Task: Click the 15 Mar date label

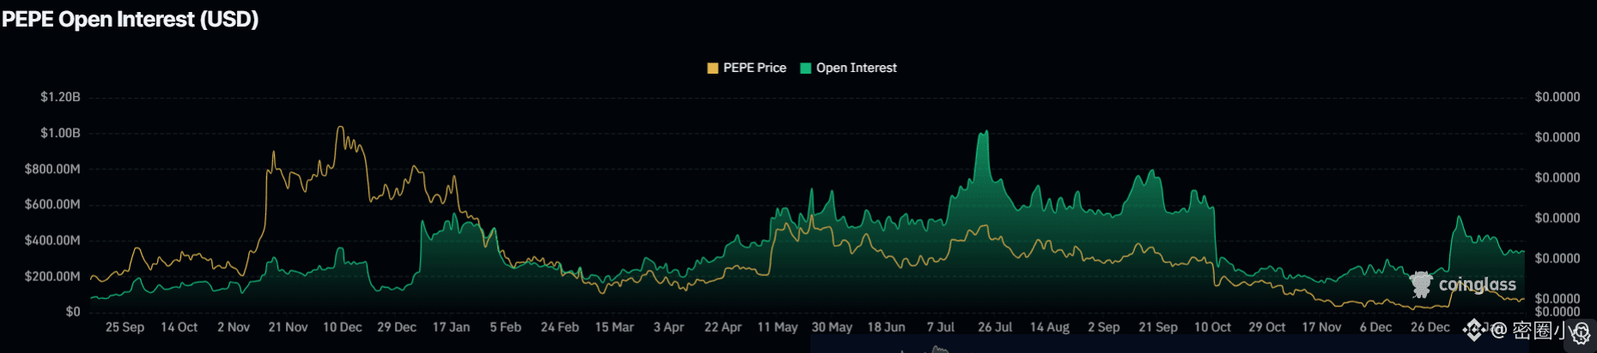Action: coord(614,327)
